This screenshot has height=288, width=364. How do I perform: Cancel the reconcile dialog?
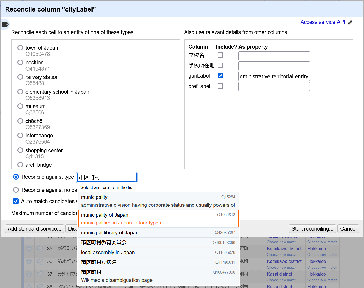pyautogui.click(x=348, y=229)
